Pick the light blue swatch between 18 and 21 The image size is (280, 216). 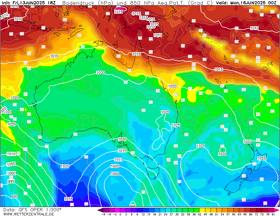157,210
